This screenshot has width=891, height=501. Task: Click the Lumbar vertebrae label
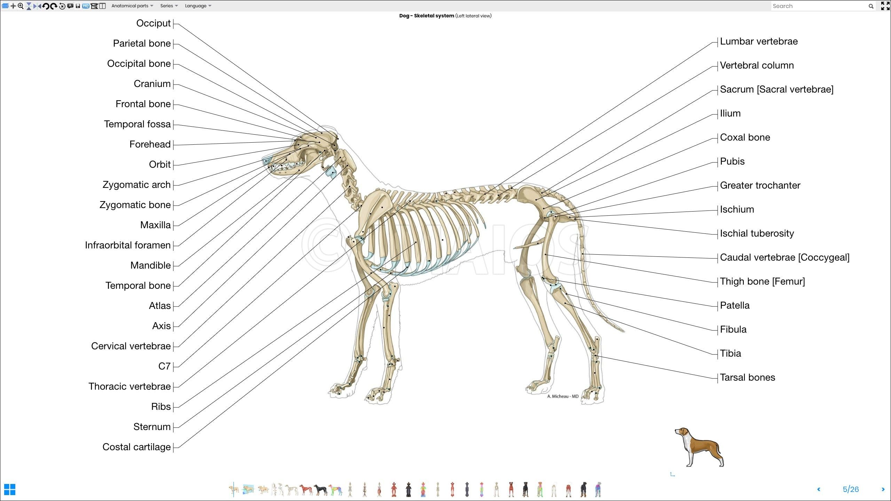click(758, 41)
